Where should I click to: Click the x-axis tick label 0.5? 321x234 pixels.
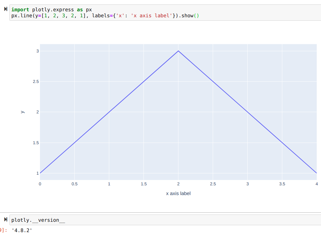tap(74, 184)
